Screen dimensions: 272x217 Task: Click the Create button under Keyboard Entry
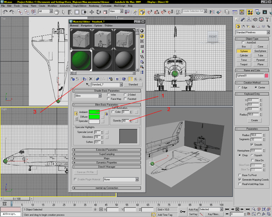pos(254,120)
